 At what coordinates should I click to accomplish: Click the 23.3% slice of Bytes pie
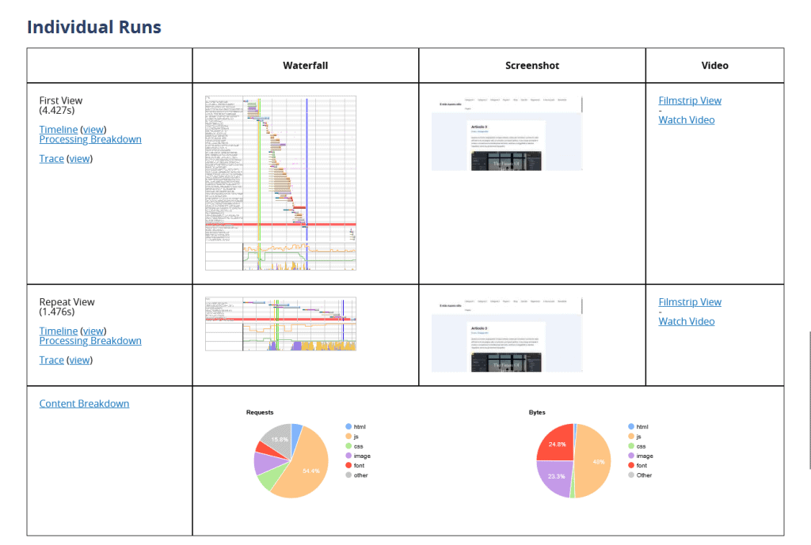tap(557, 476)
